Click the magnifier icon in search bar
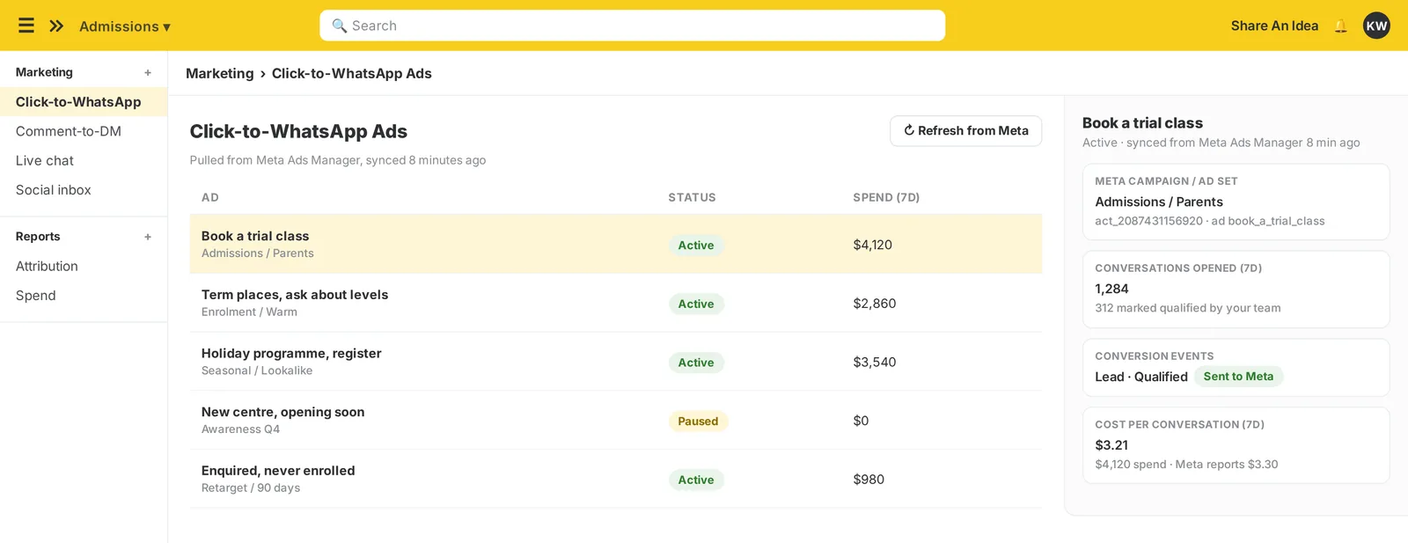 [x=339, y=26]
